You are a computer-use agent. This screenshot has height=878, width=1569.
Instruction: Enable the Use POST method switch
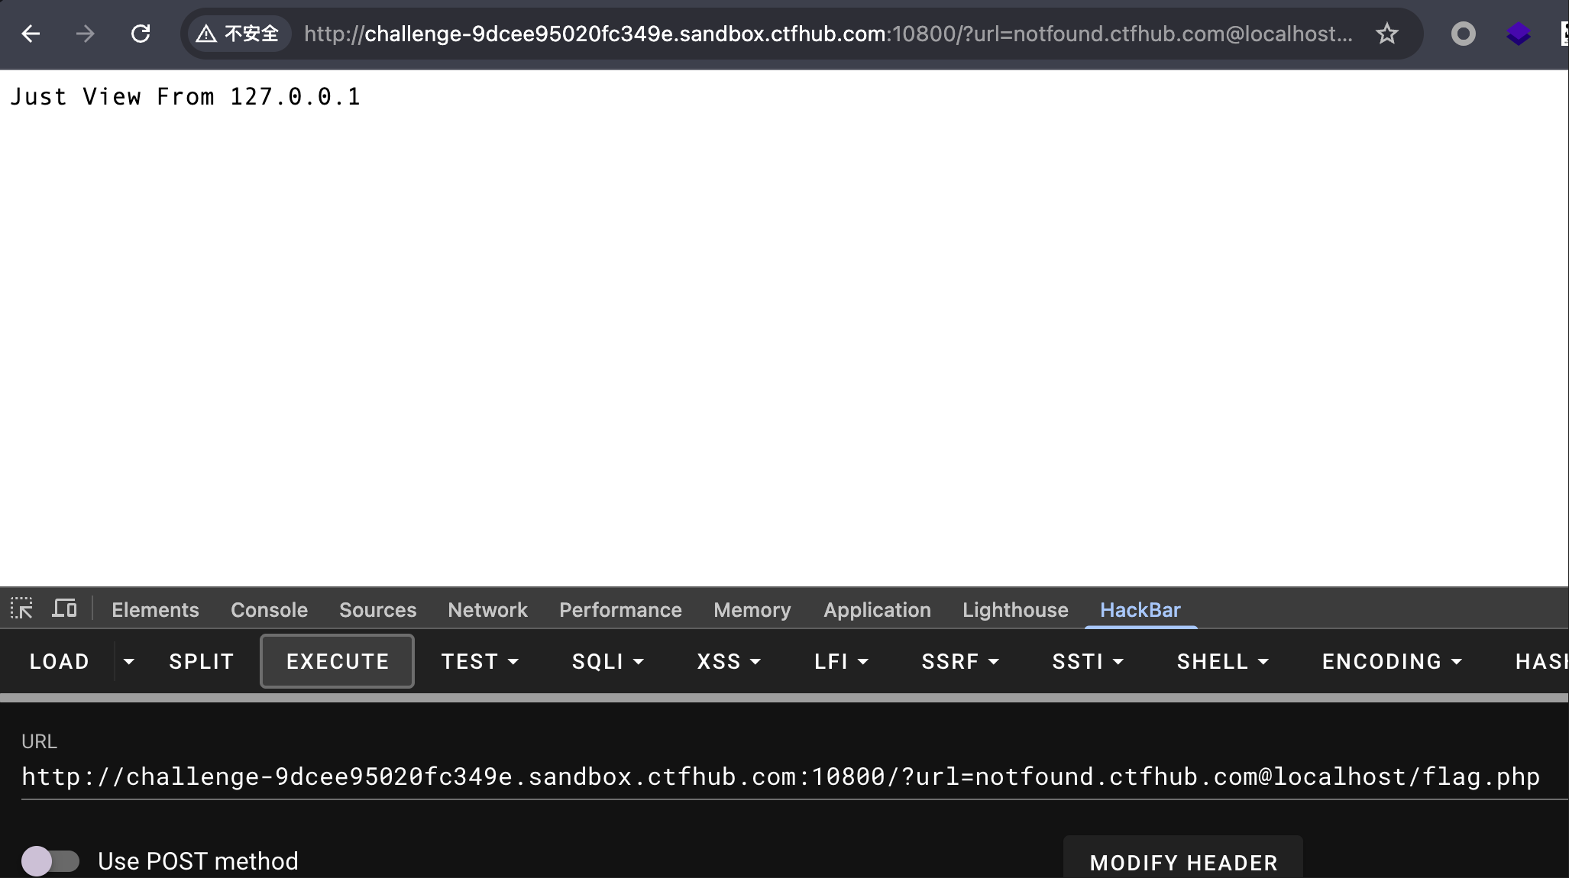[x=50, y=861]
